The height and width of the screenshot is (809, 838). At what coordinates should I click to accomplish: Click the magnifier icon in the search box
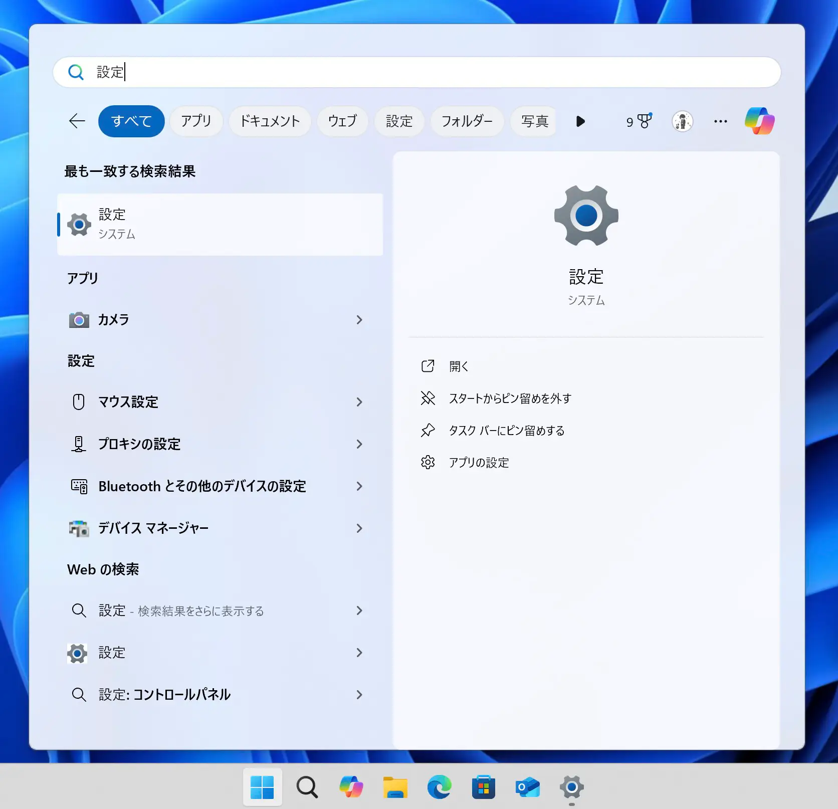[76, 72]
